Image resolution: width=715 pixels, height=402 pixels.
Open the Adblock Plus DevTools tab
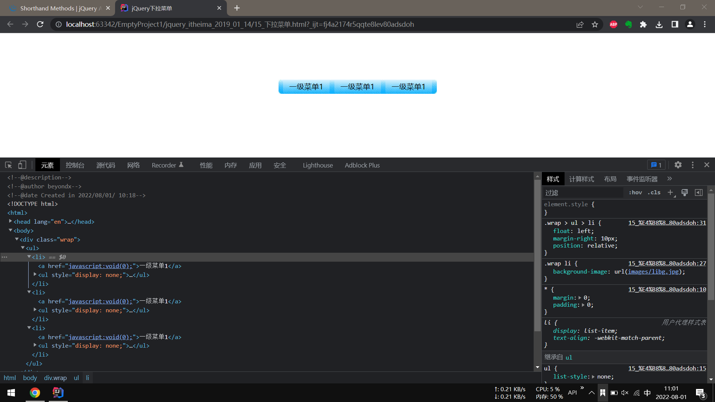(x=362, y=165)
